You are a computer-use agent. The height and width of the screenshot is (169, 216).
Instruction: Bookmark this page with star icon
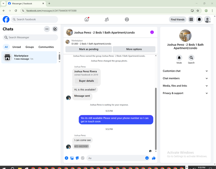tap(198, 11)
